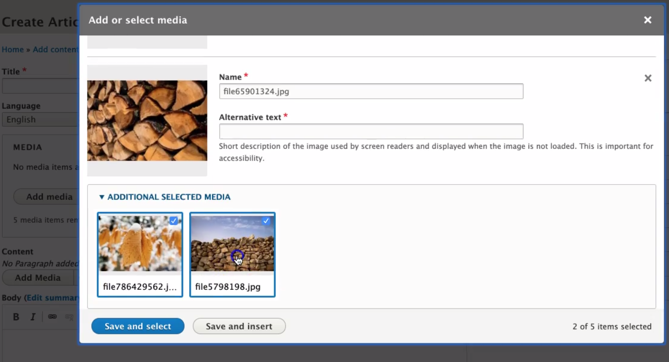
Task: Click Add media button in background page
Action: pyautogui.click(x=46, y=196)
